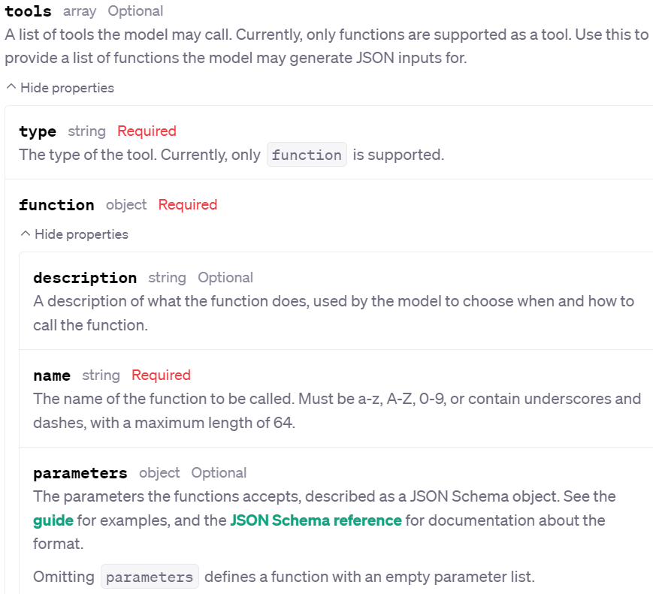Viewport: 653px width, 594px height.
Task: Click the Required label beside name
Action: click(x=160, y=375)
